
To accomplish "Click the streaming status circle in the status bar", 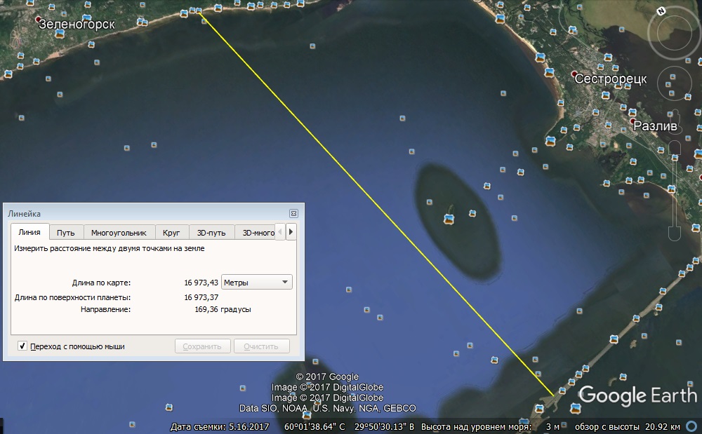I will click(692, 426).
